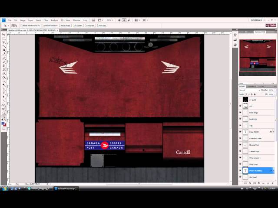This screenshot has width=278, height=208.
Task: Click the Hand tool icon in application bar
Action: [119, 20]
